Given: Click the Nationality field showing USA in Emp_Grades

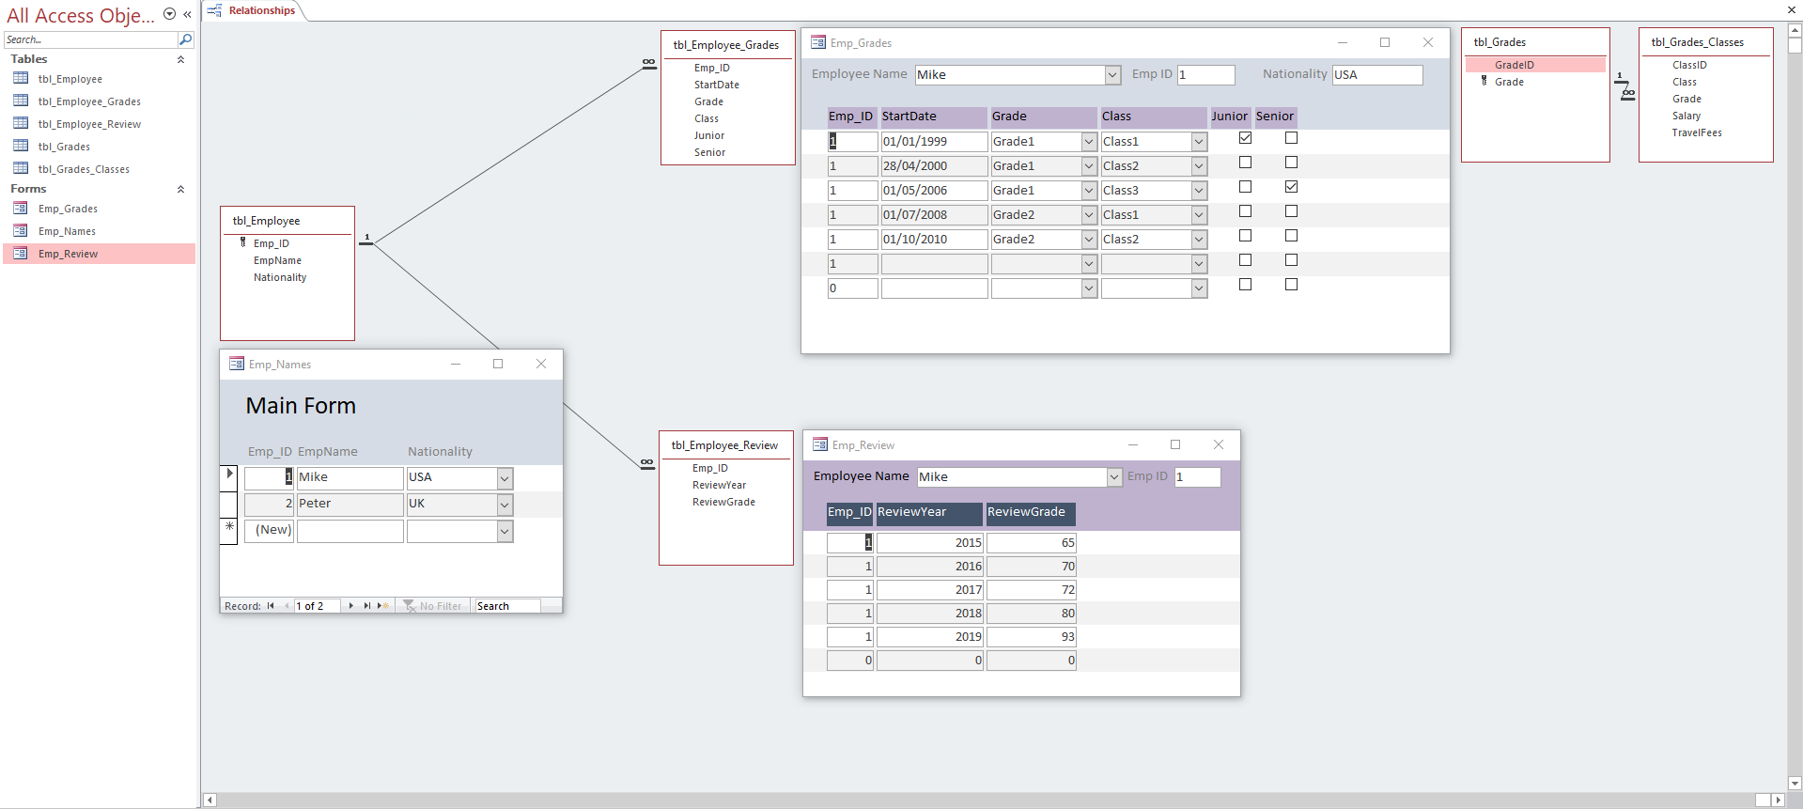Looking at the screenshot, I should 1377,74.
